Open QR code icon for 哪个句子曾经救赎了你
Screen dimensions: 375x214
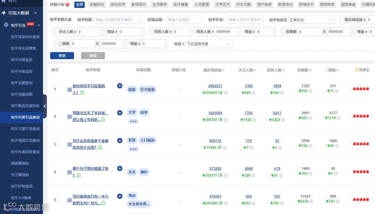pos(69,172)
